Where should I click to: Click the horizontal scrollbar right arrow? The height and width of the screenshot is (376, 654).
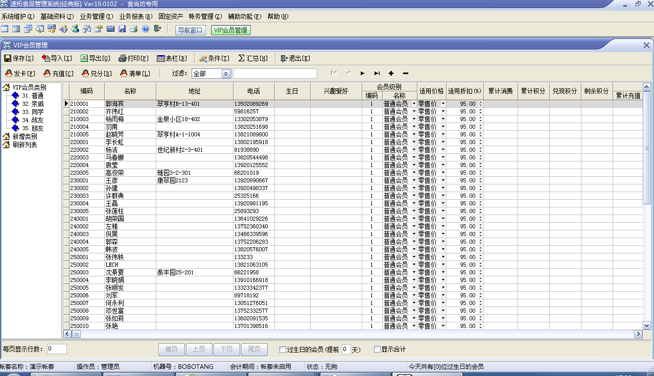638,334
